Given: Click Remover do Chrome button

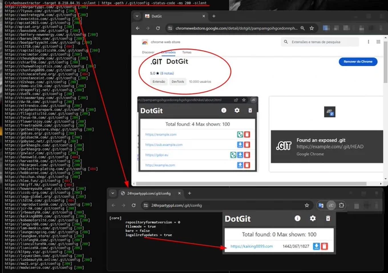Looking at the screenshot, I should [x=358, y=62].
